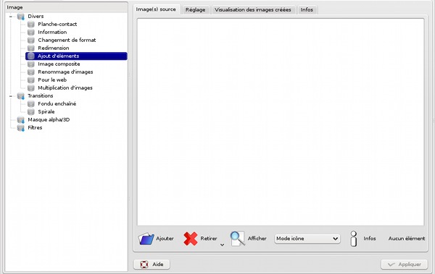
Task: Click the Fondu enchaîné icon
Action: click(31, 104)
